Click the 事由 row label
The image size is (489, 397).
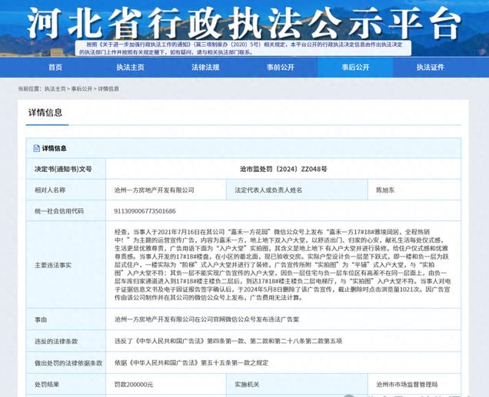(41, 319)
